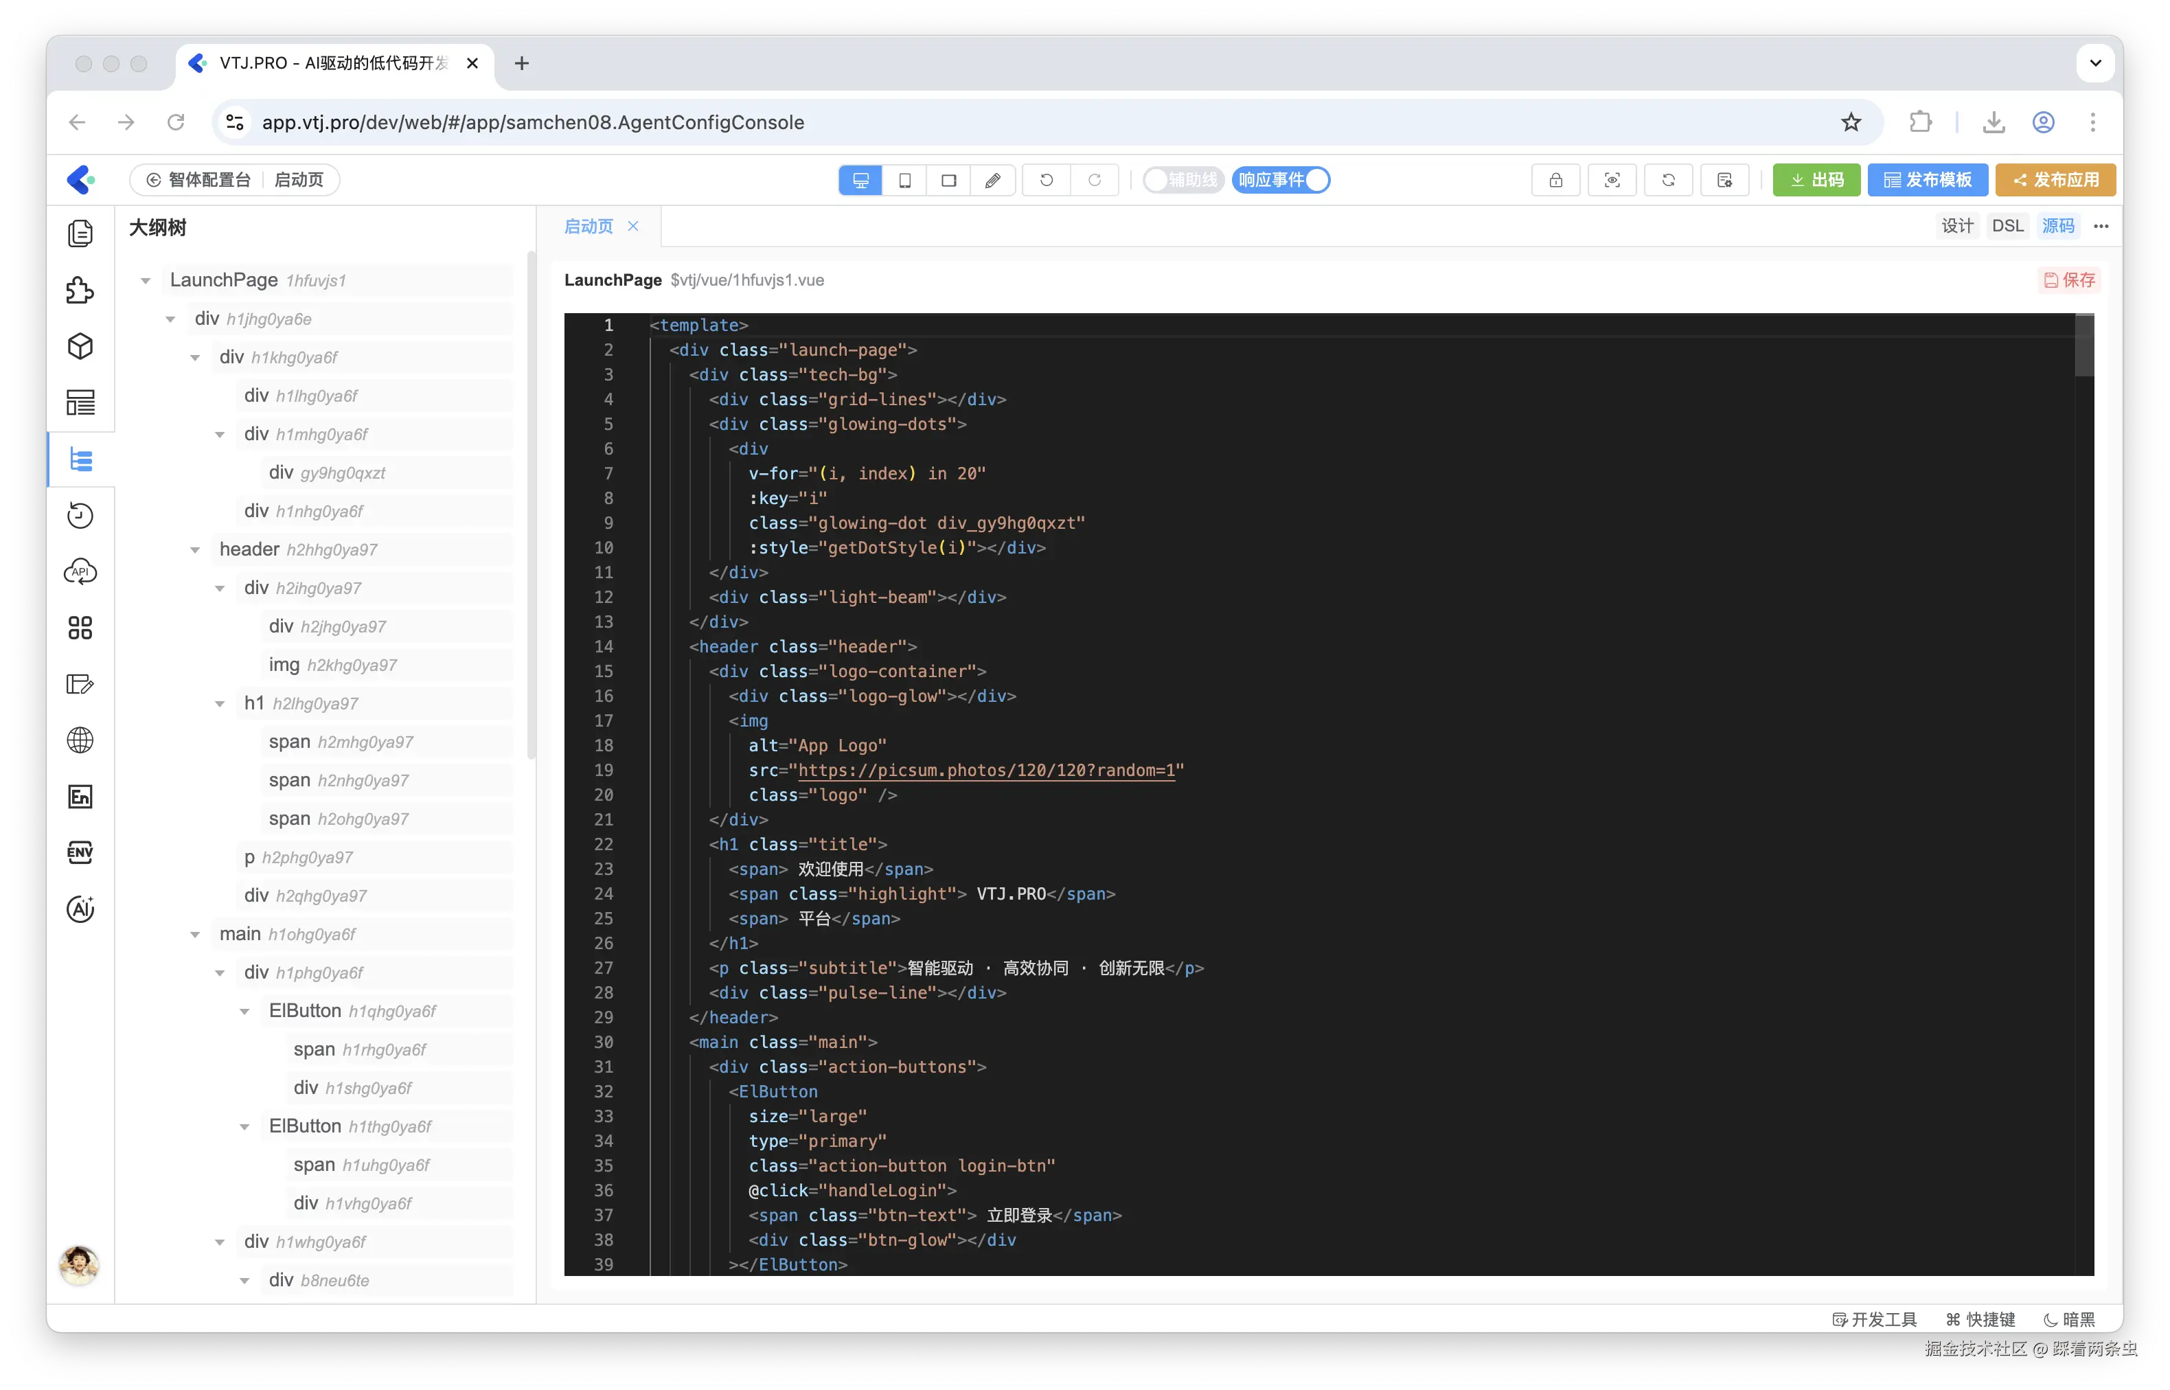The image size is (2170, 1390).
Task: Click the green 出码 export button
Action: point(1816,180)
